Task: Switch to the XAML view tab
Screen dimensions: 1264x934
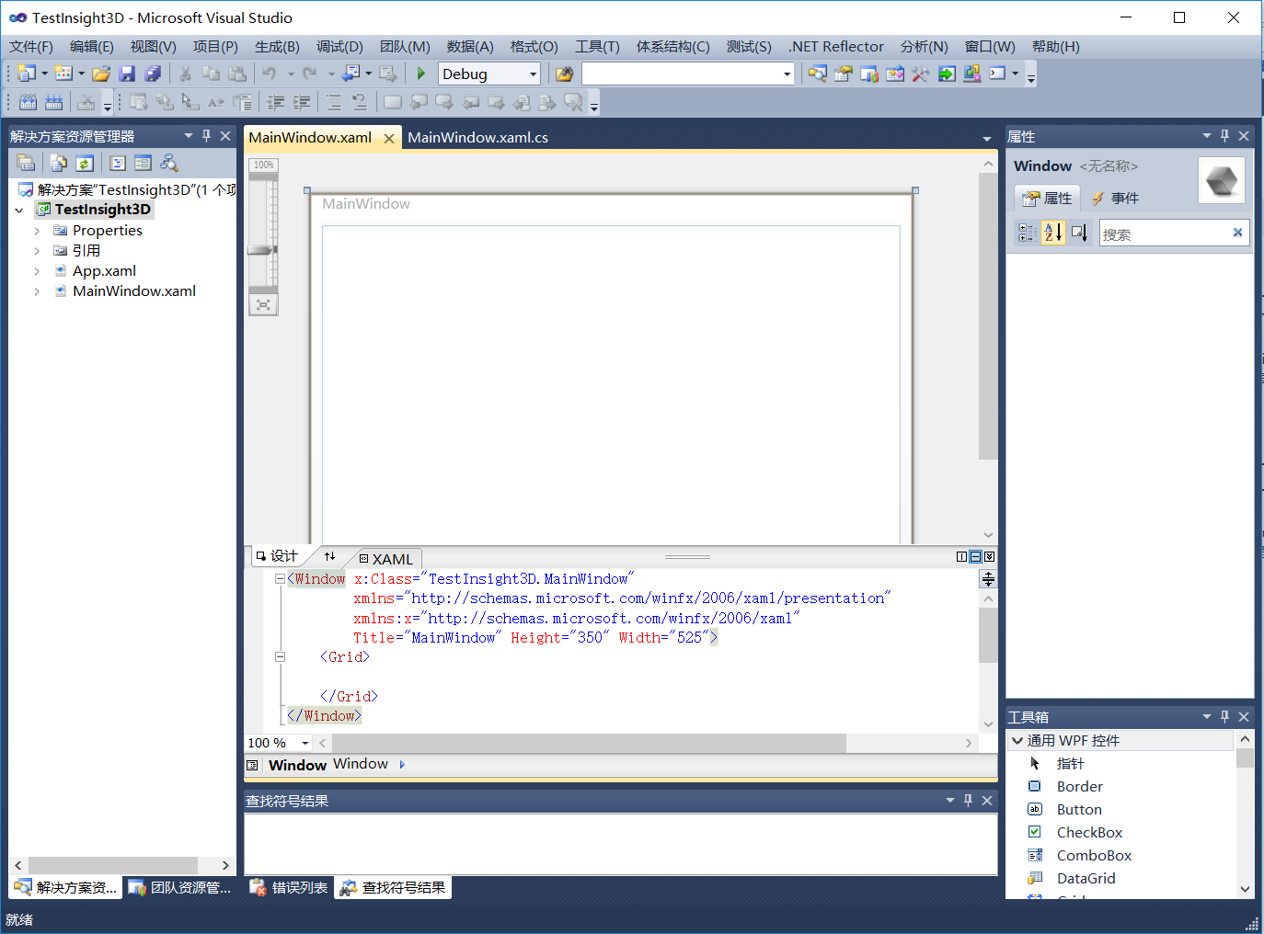Action: pos(386,559)
